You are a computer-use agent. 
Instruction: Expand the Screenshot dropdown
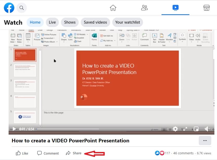click(x=54, y=38)
